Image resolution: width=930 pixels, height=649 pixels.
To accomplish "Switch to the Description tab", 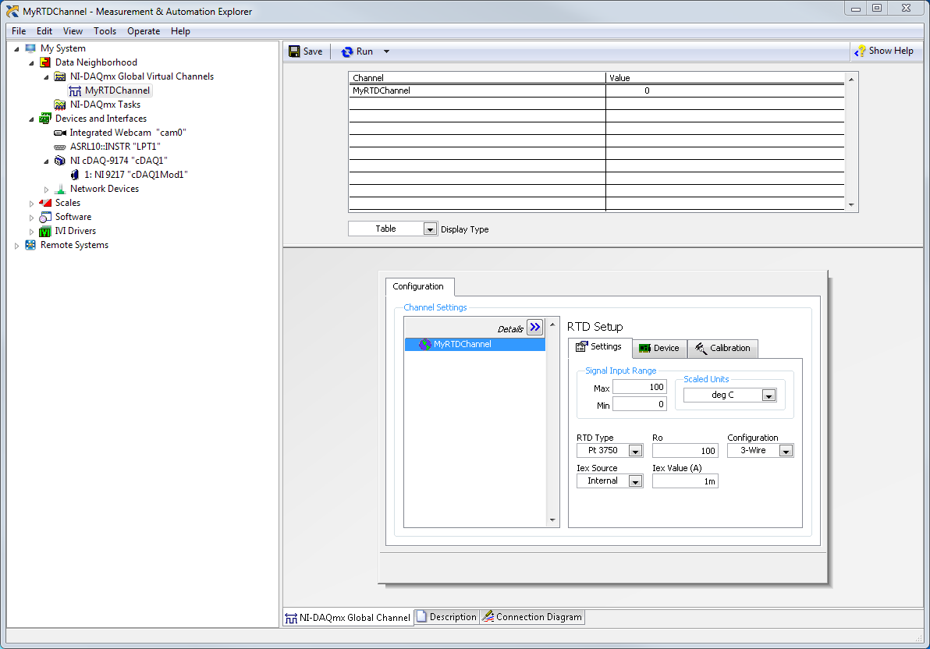I will pos(446,618).
